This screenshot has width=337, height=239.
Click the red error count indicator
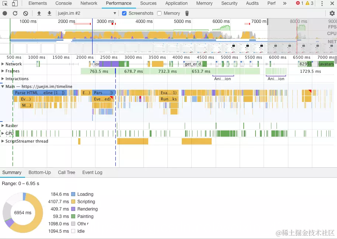click(x=300, y=3)
